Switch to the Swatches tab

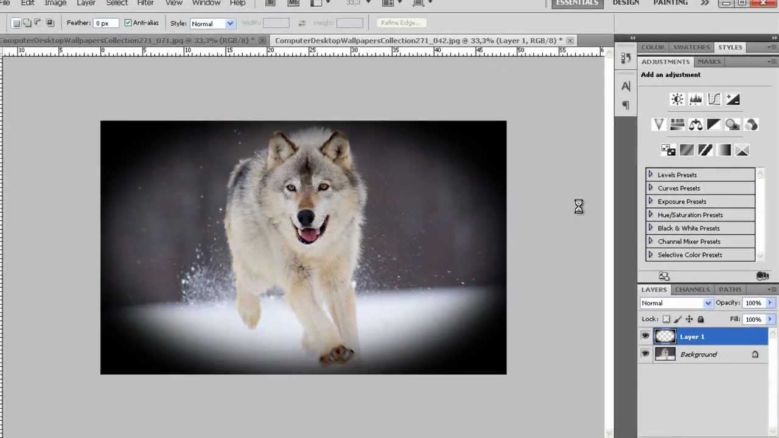[x=691, y=47]
